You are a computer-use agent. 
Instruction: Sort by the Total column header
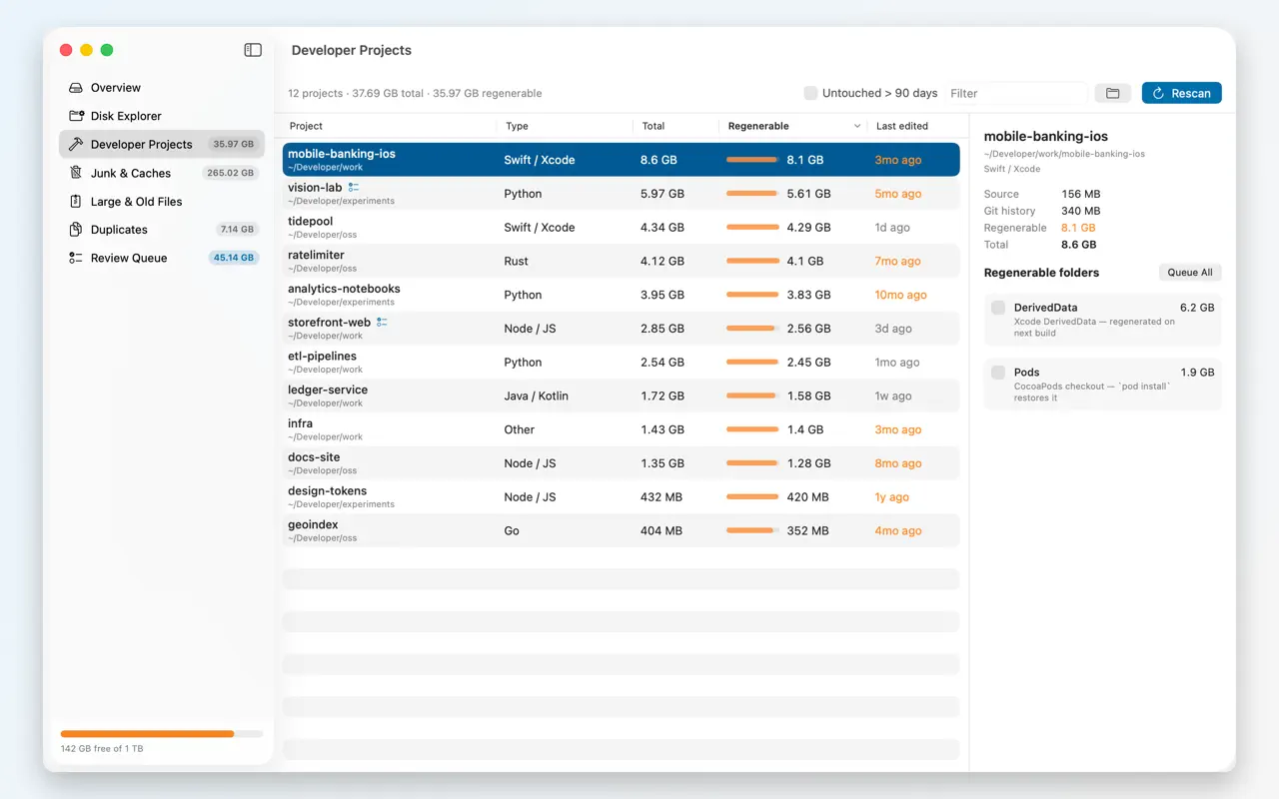tap(675, 126)
